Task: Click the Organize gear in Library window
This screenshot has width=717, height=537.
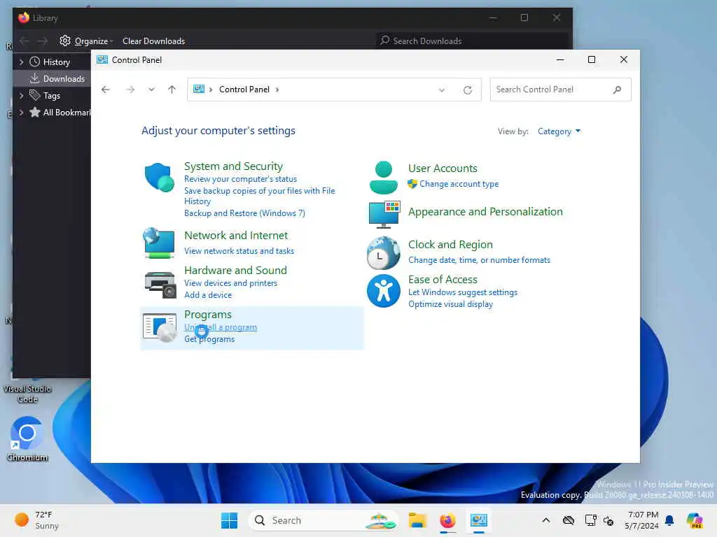Action: pyautogui.click(x=65, y=41)
